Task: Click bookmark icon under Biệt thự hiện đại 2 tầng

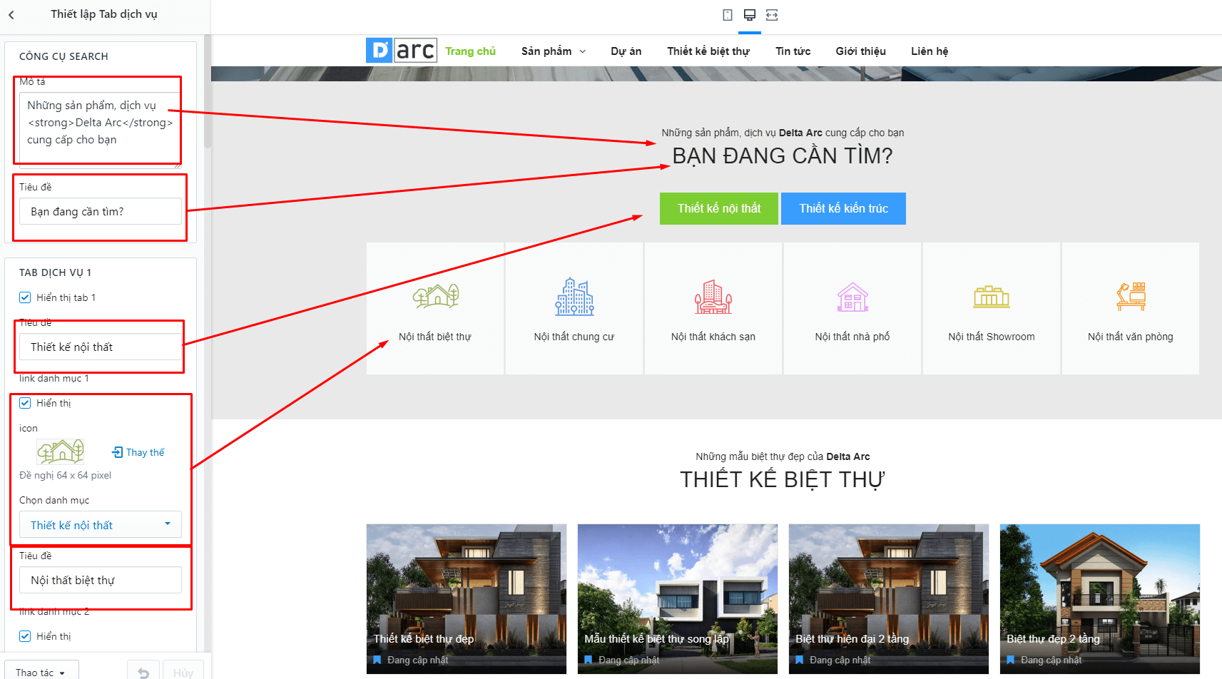Action: (800, 660)
